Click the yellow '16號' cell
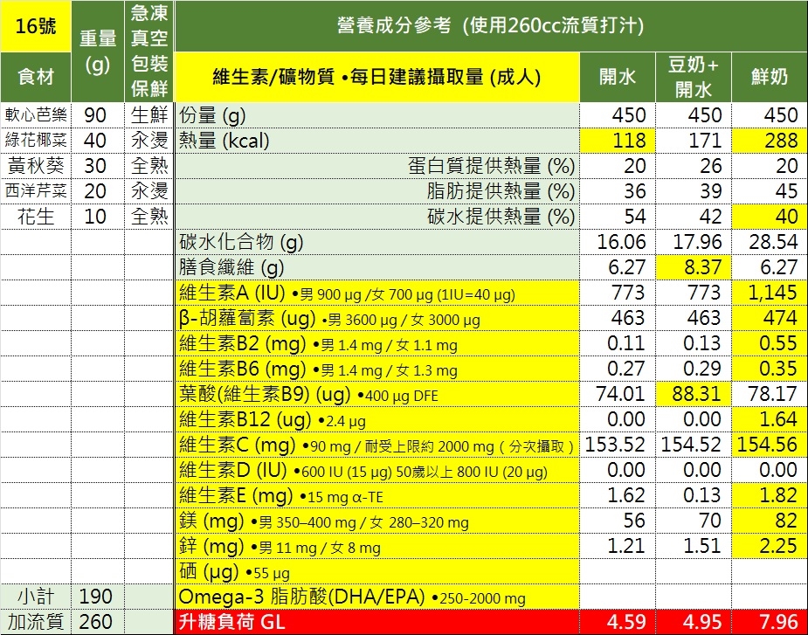This screenshot has width=808, height=635. (x=36, y=26)
